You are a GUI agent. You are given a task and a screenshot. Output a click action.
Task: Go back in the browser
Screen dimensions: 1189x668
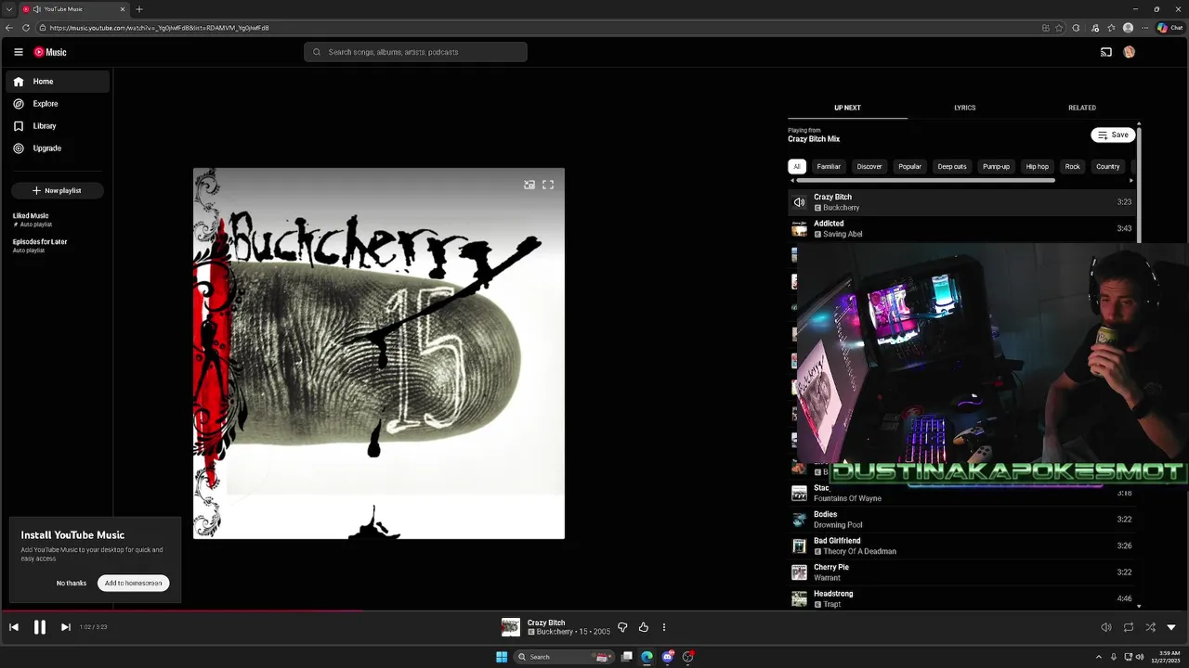coord(9,28)
